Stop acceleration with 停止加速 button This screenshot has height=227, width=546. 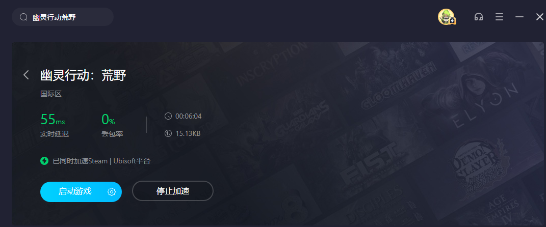173,191
